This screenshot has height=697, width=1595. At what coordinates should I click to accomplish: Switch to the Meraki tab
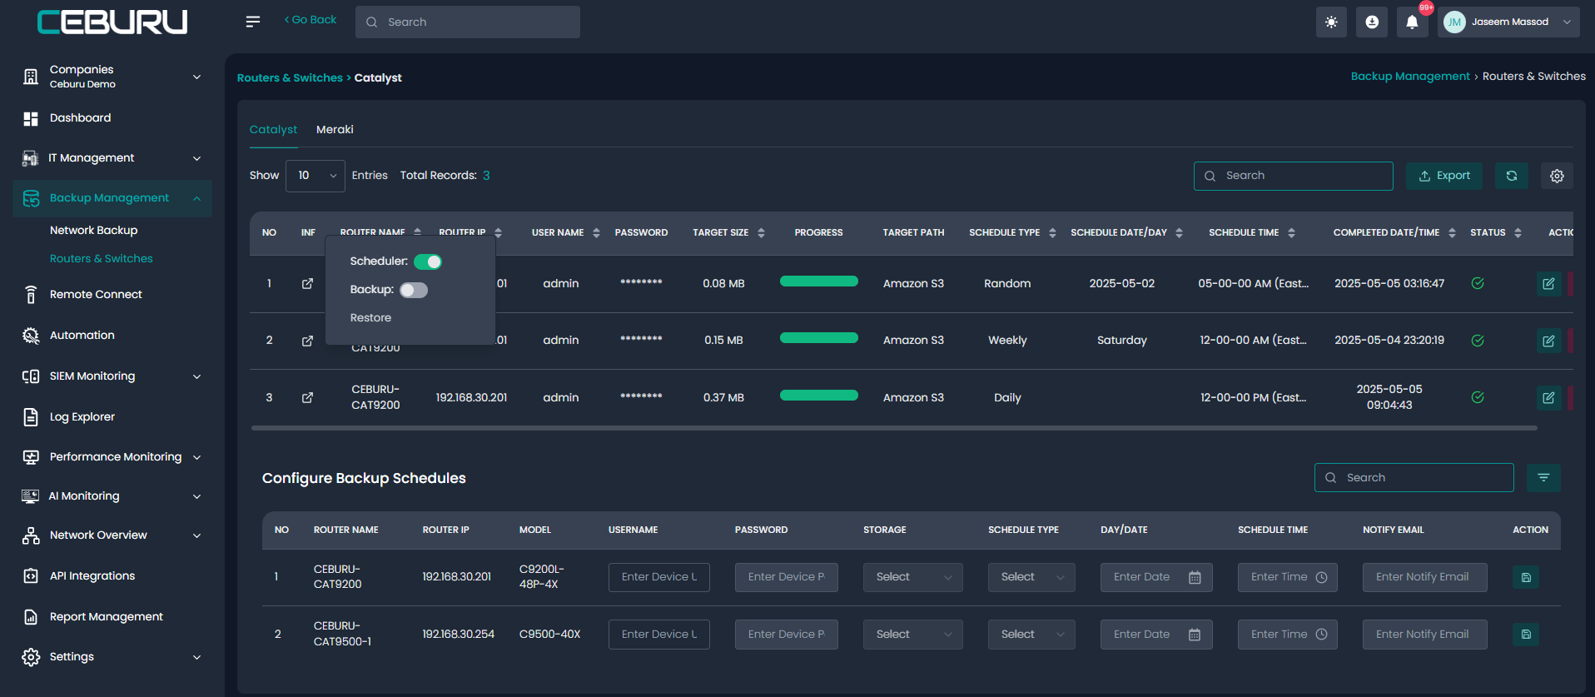335,129
